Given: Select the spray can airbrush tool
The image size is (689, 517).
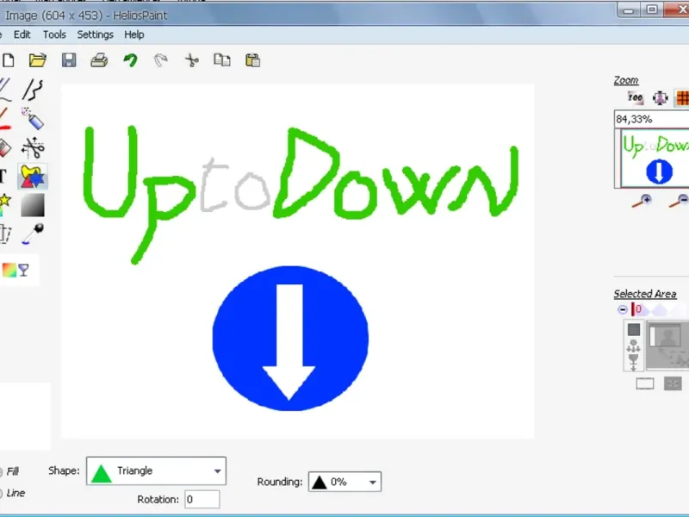Looking at the screenshot, I should click(33, 119).
